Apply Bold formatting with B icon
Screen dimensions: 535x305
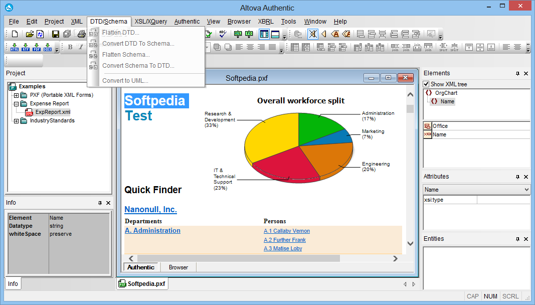click(70, 47)
